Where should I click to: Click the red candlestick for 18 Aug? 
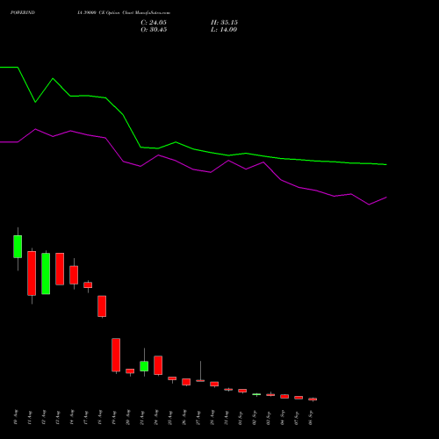pos(102,306)
